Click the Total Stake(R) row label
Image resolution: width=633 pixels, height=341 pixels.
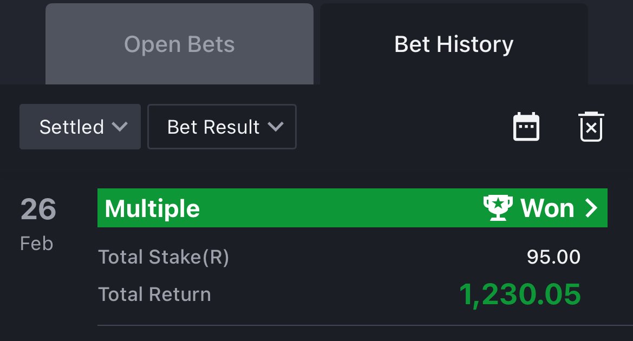tap(164, 257)
